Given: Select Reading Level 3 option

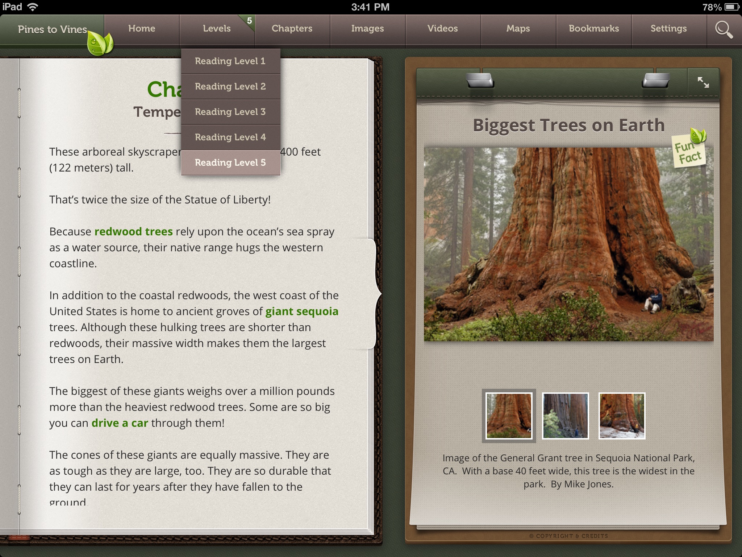Looking at the screenshot, I should [x=230, y=111].
